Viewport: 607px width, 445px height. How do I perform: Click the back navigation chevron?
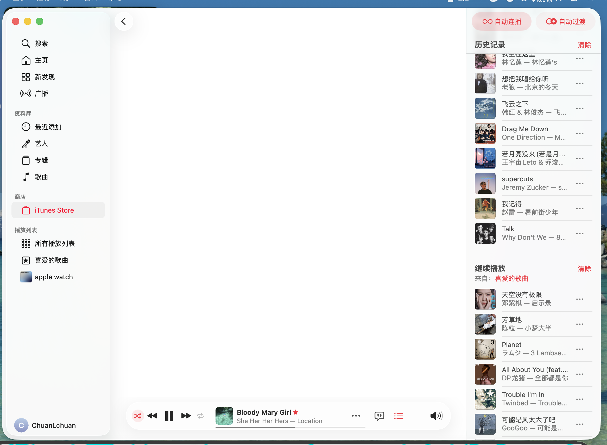(x=123, y=22)
